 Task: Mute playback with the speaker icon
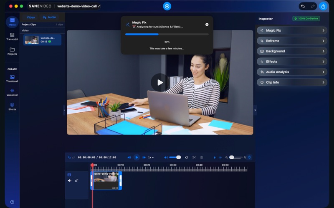click(x=166, y=157)
